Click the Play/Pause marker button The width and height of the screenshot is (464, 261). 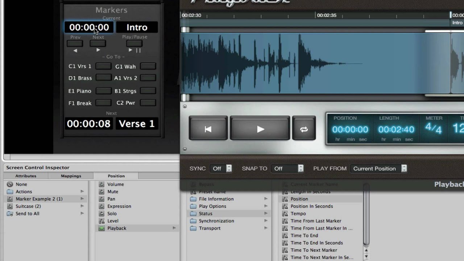[134, 43]
